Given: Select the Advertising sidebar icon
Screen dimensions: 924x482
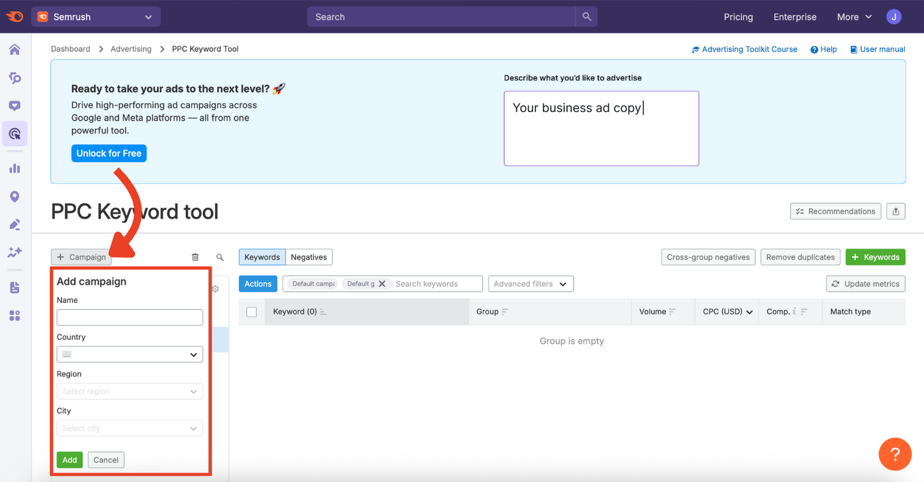Looking at the screenshot, I should click(x=15, y=134).
